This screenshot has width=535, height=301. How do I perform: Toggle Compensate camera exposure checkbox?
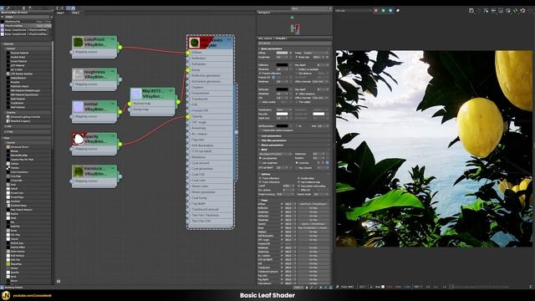click(x=260, y=130)
